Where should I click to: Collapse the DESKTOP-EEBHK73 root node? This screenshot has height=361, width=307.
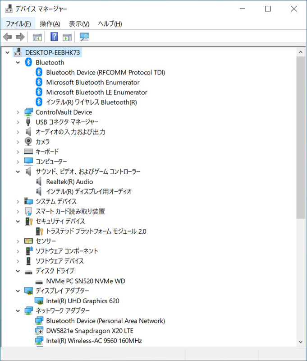coord(7,52)
